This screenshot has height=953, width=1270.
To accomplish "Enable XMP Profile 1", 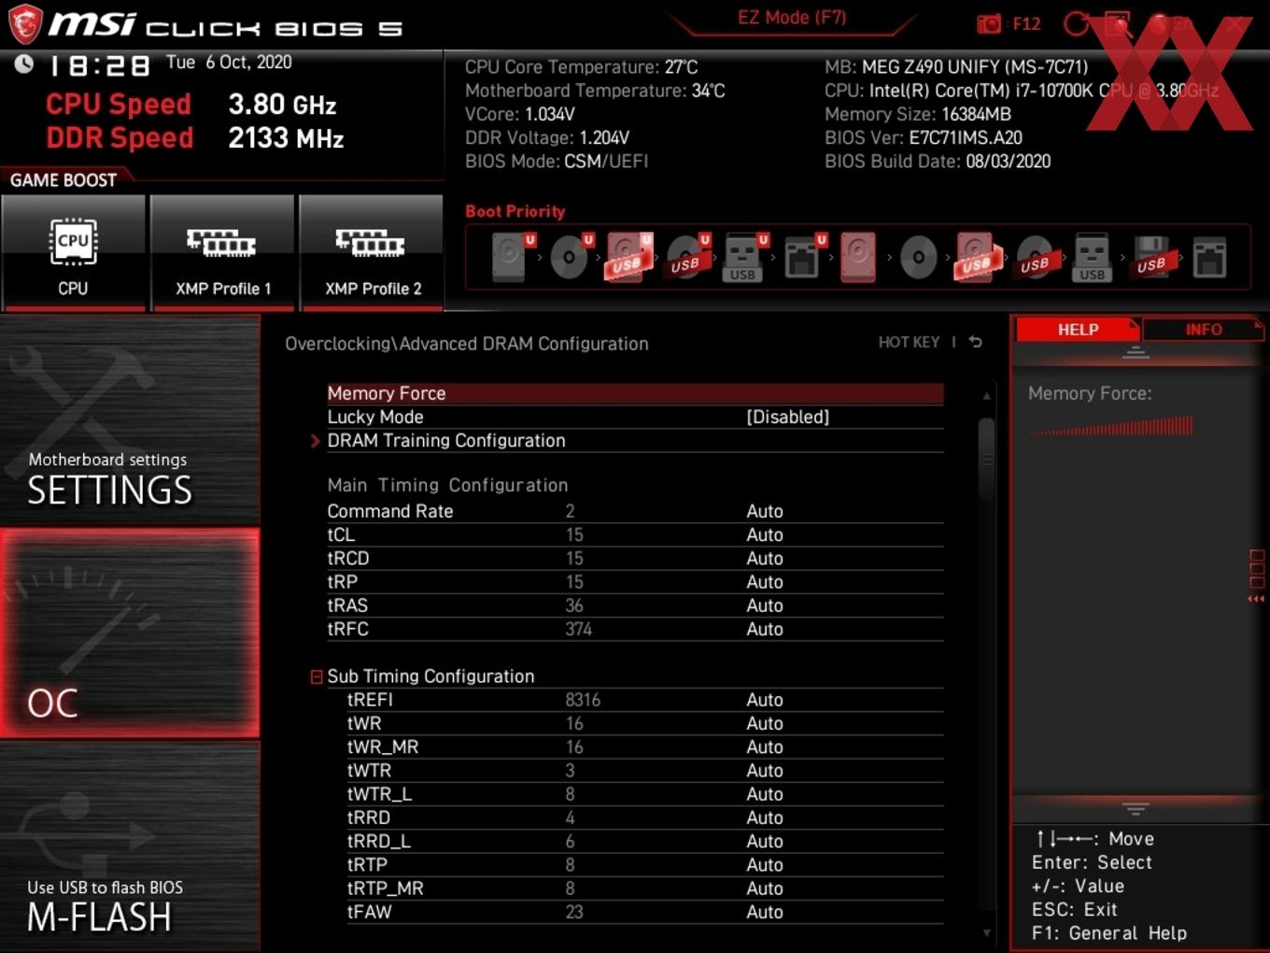I will click(x=222, y=252).
